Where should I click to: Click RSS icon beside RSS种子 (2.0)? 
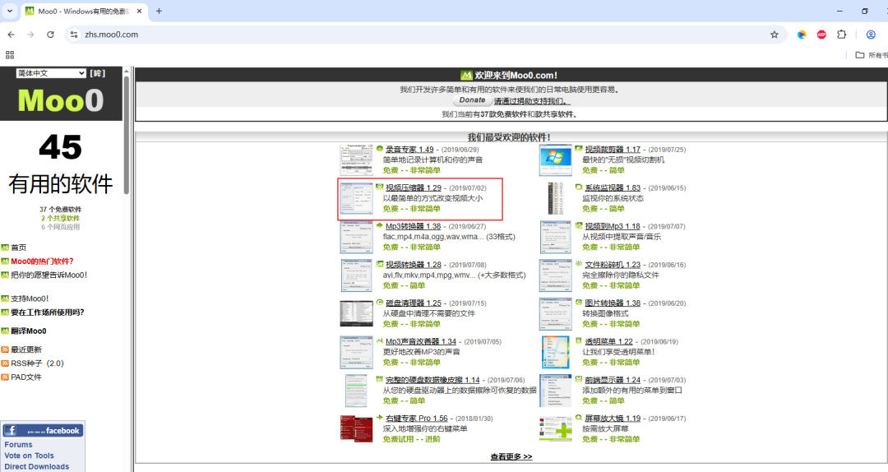tap(5, 363)
